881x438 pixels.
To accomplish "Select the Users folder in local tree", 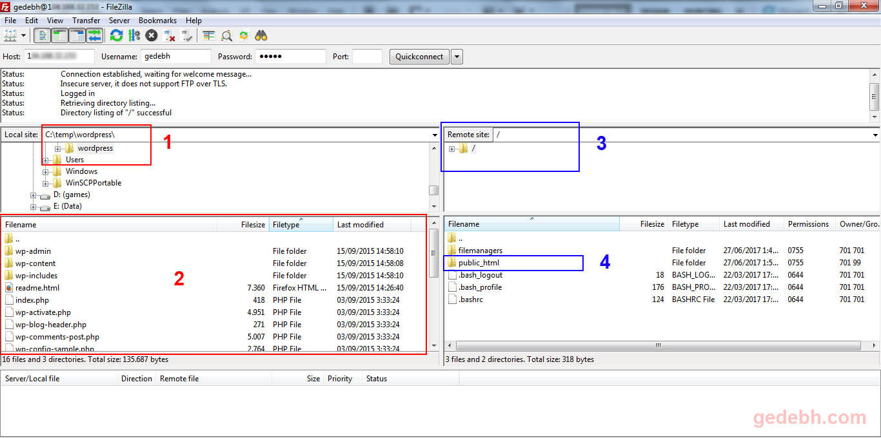I will 75,160.
